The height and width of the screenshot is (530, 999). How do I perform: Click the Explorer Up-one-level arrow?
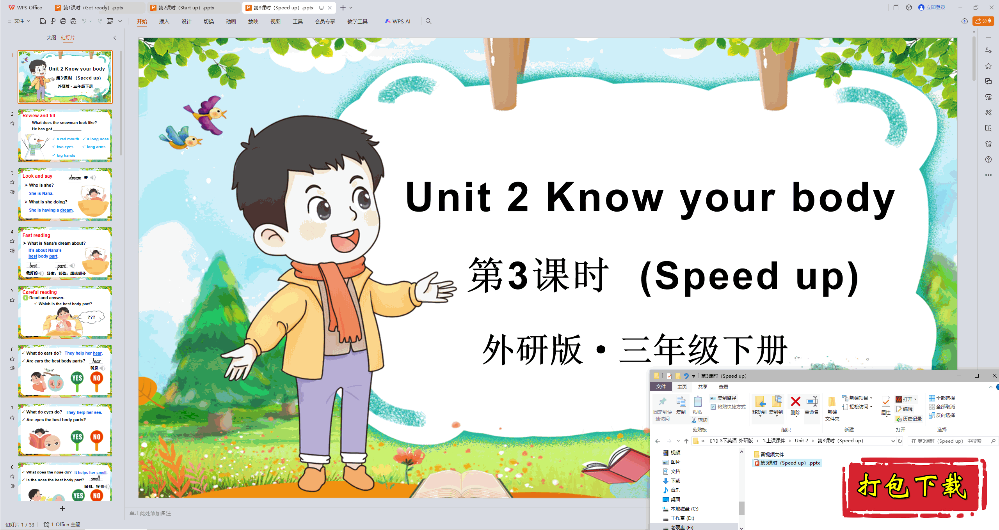pyautogui.click(x=686, y=441)
